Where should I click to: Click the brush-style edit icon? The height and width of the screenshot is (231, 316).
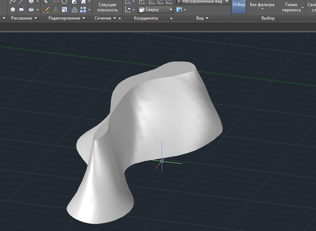[46, 10]
